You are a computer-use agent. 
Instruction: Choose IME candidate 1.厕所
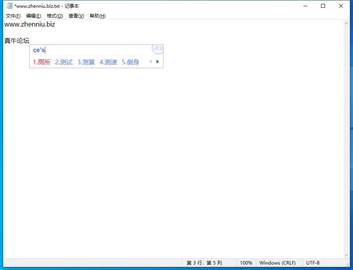(x=42, y=62)
